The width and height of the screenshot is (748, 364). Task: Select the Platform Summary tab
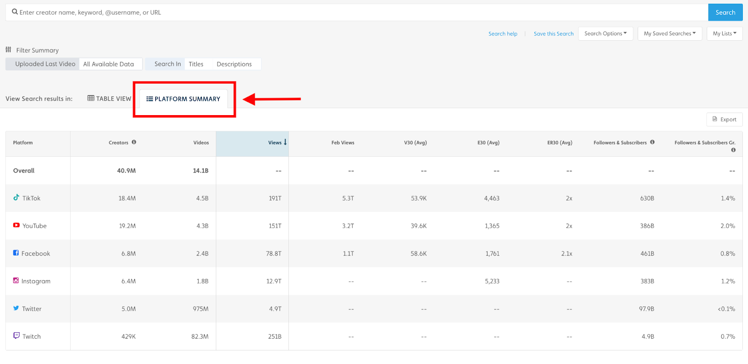[x=183, y=99]
